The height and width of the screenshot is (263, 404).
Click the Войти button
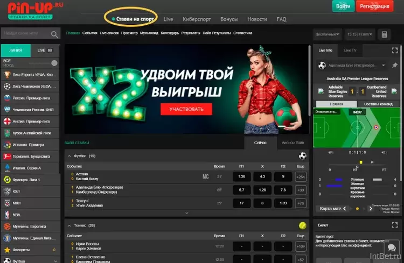coord(343,6)
